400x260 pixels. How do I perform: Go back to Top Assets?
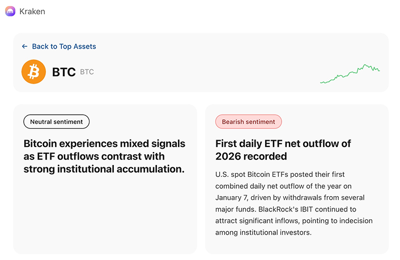coord(63,46)
